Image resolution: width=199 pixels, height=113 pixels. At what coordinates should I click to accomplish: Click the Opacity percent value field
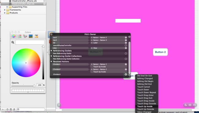(x=39, y=85)
